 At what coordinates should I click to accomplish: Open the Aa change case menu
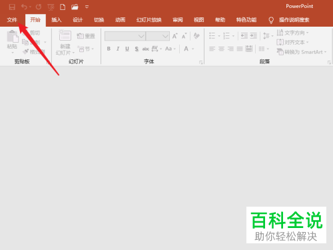(170, 49)
